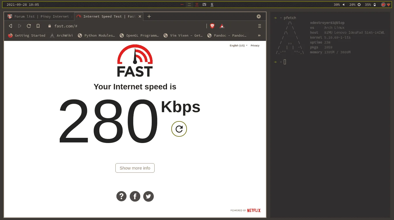
Task: Open the Getting Started bookmark
Action: click(x=27, y=35)
